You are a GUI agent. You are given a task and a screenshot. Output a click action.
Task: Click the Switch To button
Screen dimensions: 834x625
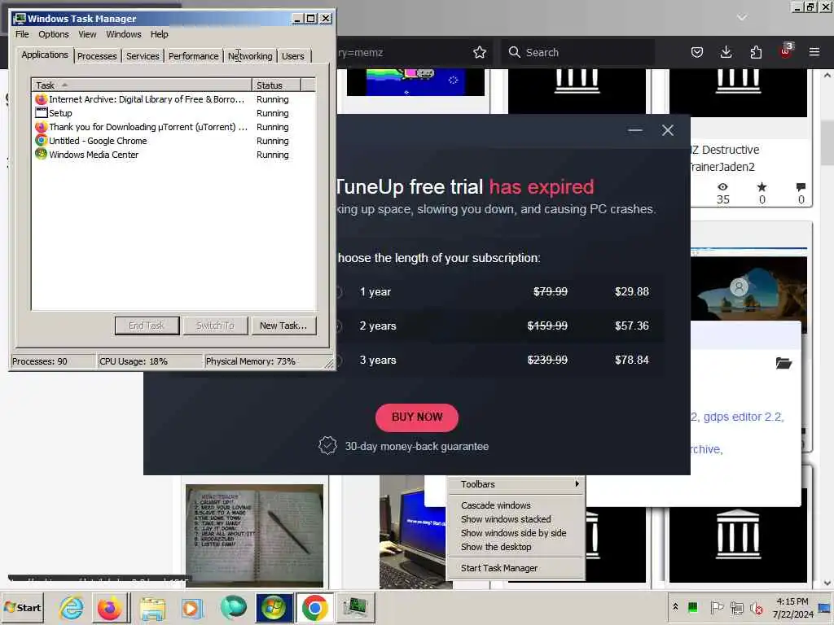pyautogui.click(x=215, y=326)
